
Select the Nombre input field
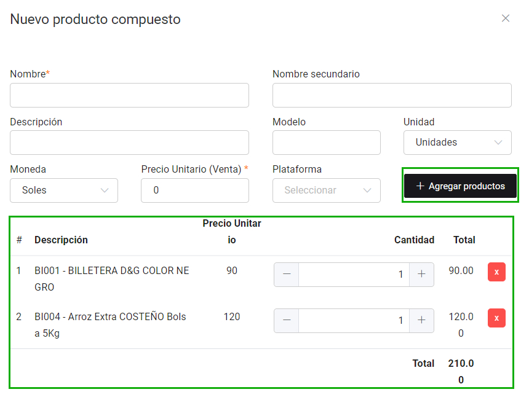tap(129, 95)
